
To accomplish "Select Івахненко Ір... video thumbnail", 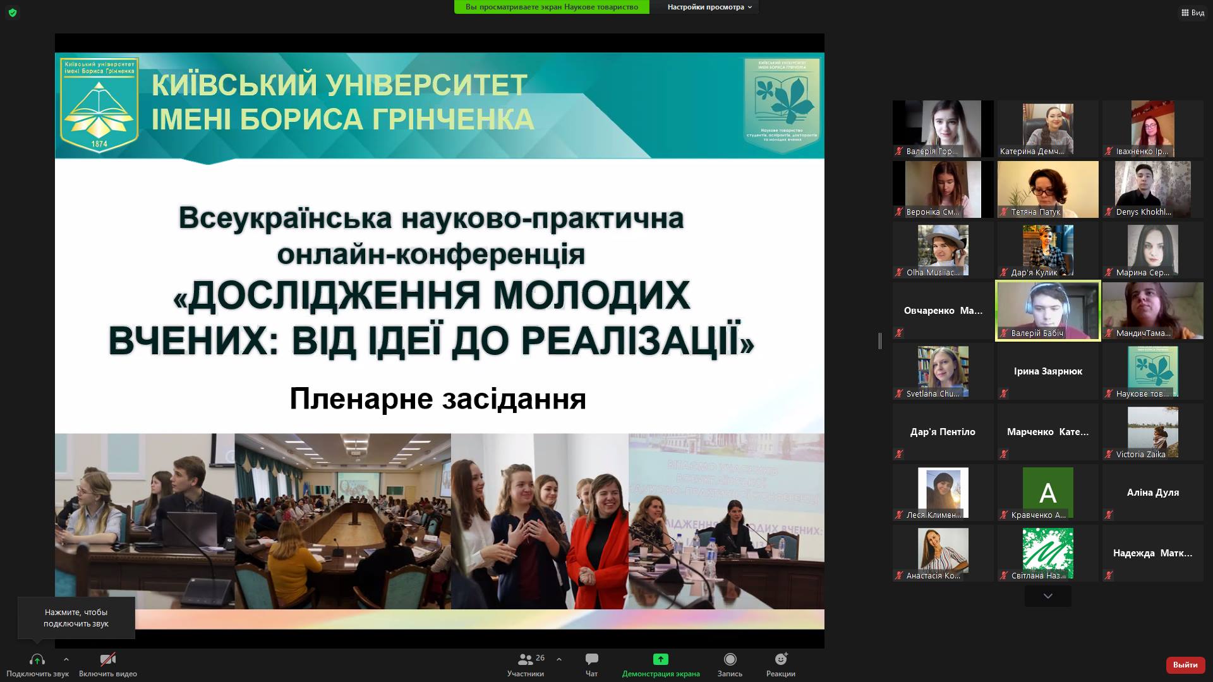I will coord(1153,129).
